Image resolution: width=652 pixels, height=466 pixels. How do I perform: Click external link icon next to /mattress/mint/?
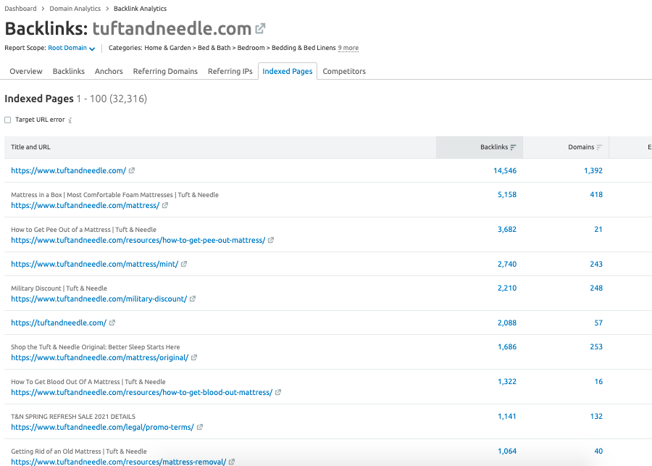(184, 265)
